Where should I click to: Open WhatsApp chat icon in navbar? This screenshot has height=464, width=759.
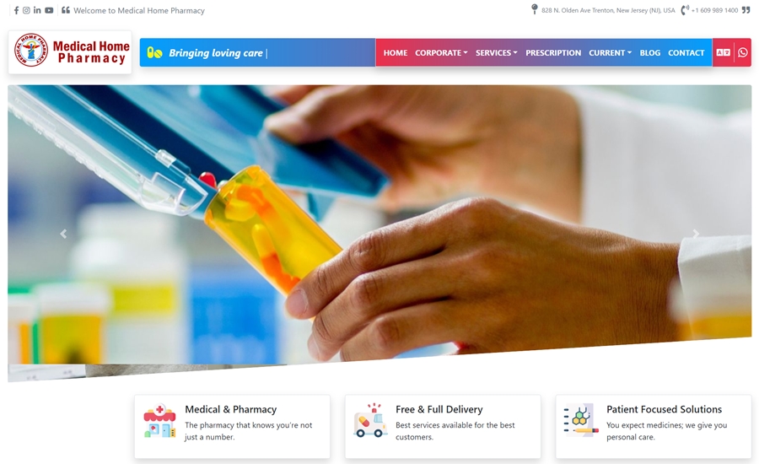point(743,52)
